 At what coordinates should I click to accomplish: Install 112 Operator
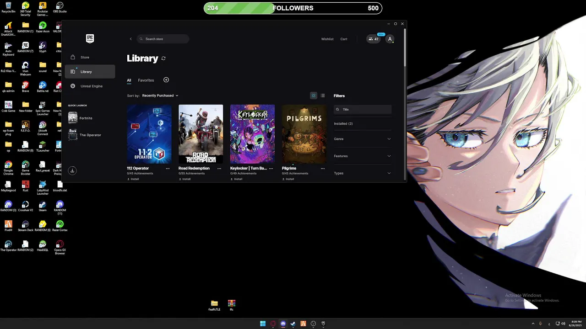click(133, 179)
